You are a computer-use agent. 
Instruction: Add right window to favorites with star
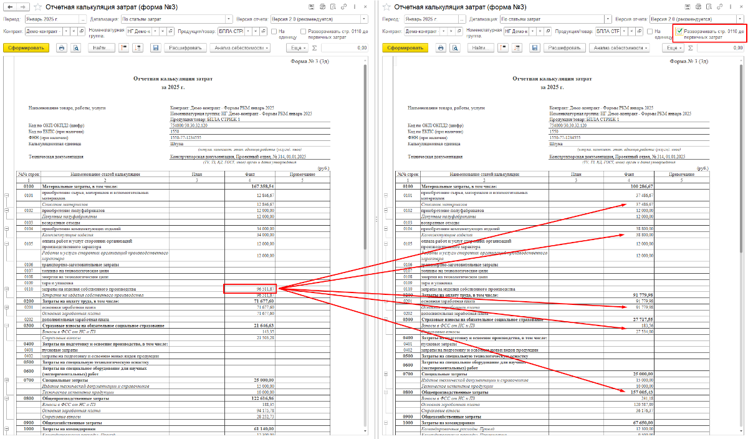pyautogui.click(x=387, y=7)
